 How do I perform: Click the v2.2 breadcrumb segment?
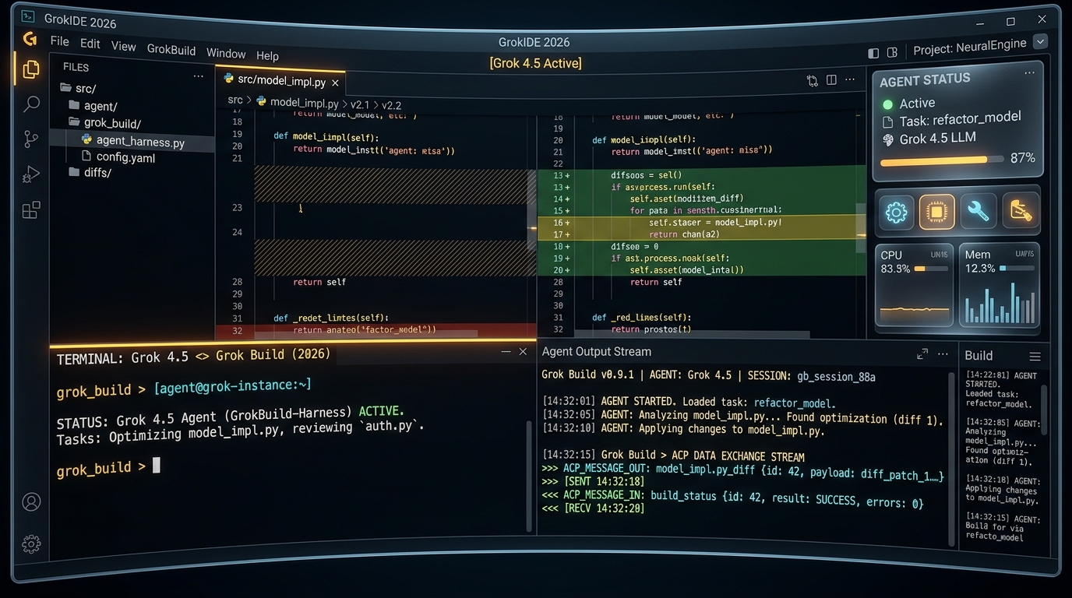tap(391, 105)
